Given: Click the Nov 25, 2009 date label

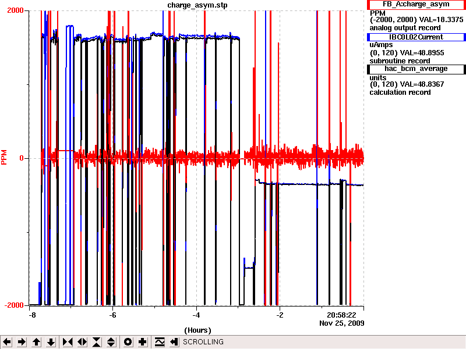Looking at the screenshot, I should click(x=342, y=323).
